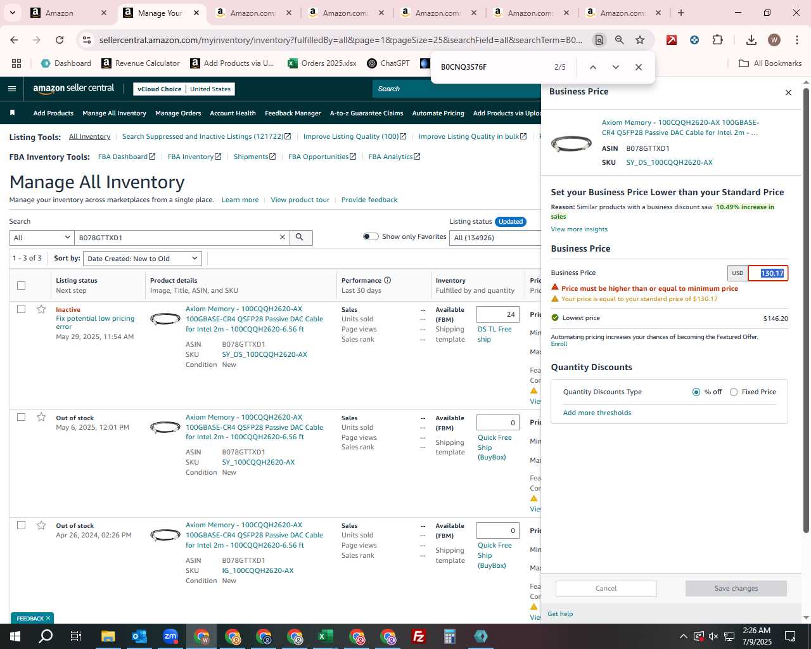Open Manage Orders nav item

pos(178,113)
